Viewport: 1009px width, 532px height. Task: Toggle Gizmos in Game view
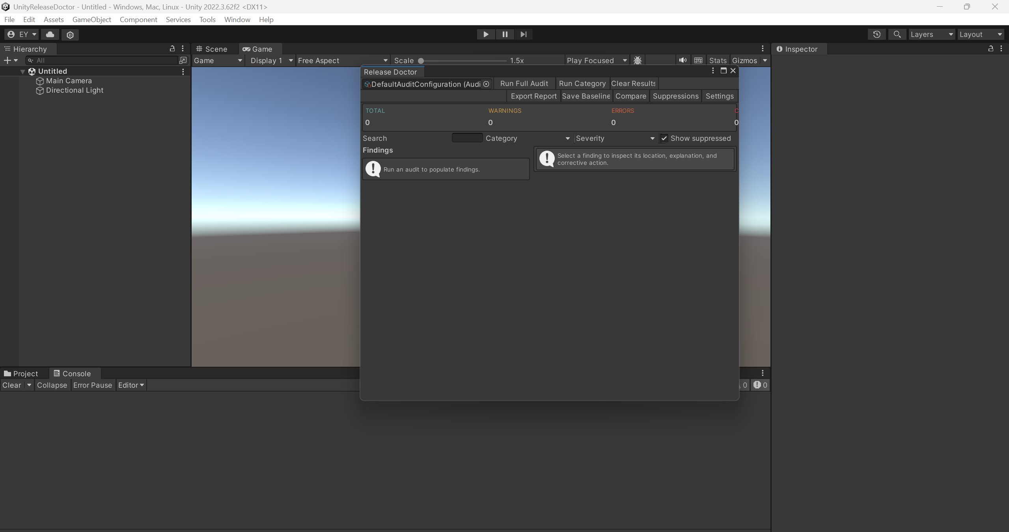click(744, 60)
